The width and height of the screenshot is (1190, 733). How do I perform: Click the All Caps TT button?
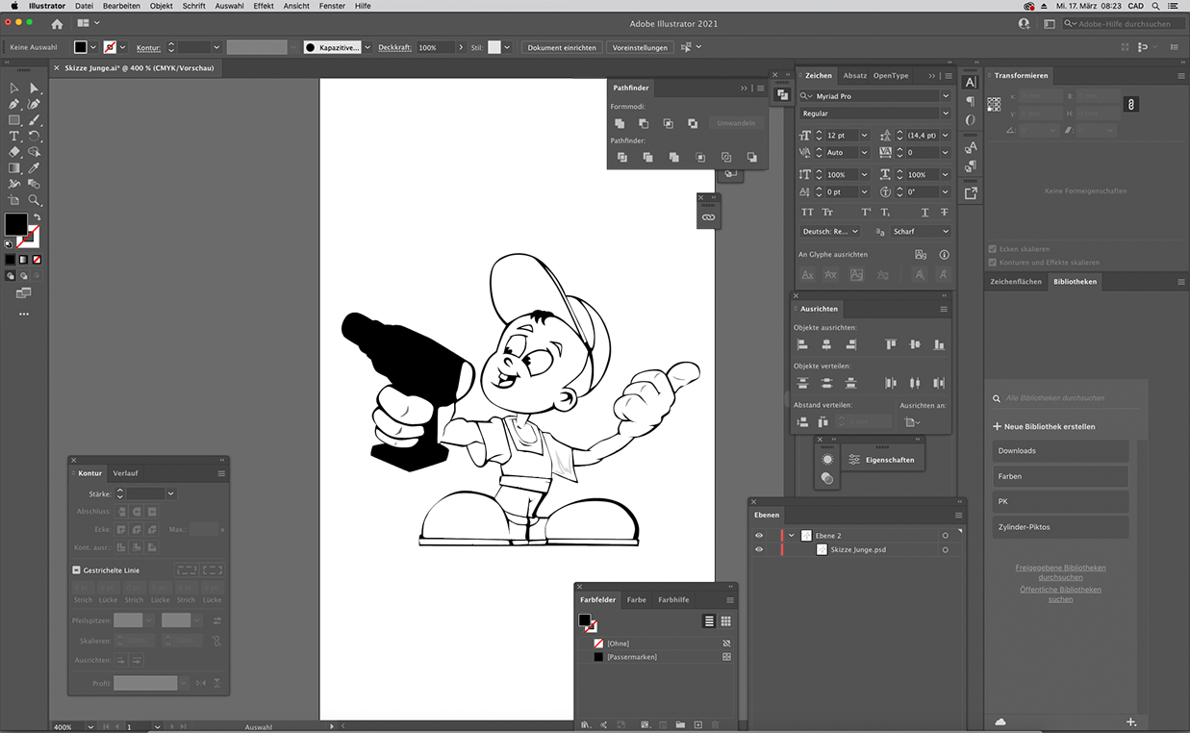click(807, 213)
